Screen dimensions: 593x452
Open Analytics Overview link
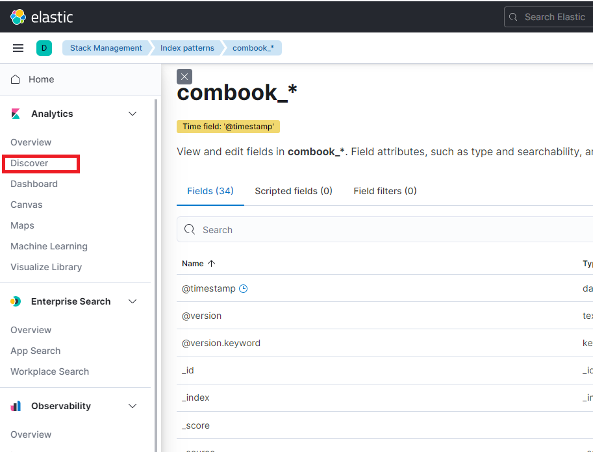coord(31,142)
